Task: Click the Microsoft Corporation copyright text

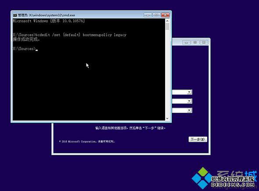Action: tap(87, 141)
